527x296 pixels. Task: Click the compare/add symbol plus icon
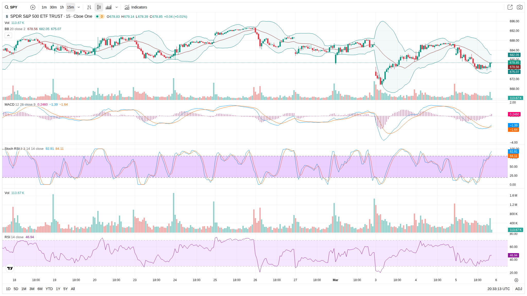click(x=33, y=7)
